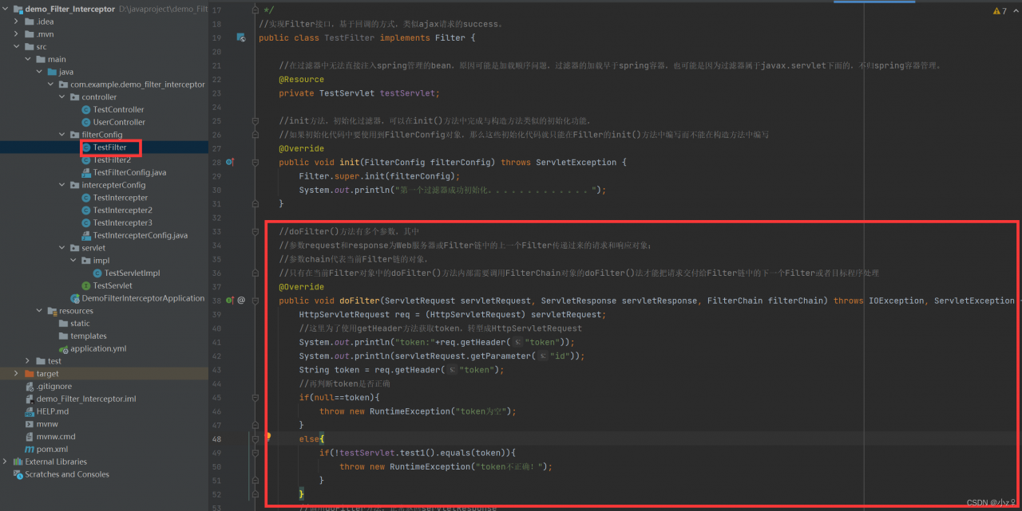
Task: Click the @Resource annotation on line 22
Action: point(302,79)
